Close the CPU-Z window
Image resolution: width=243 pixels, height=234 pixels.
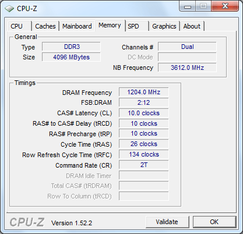(225, 6)
